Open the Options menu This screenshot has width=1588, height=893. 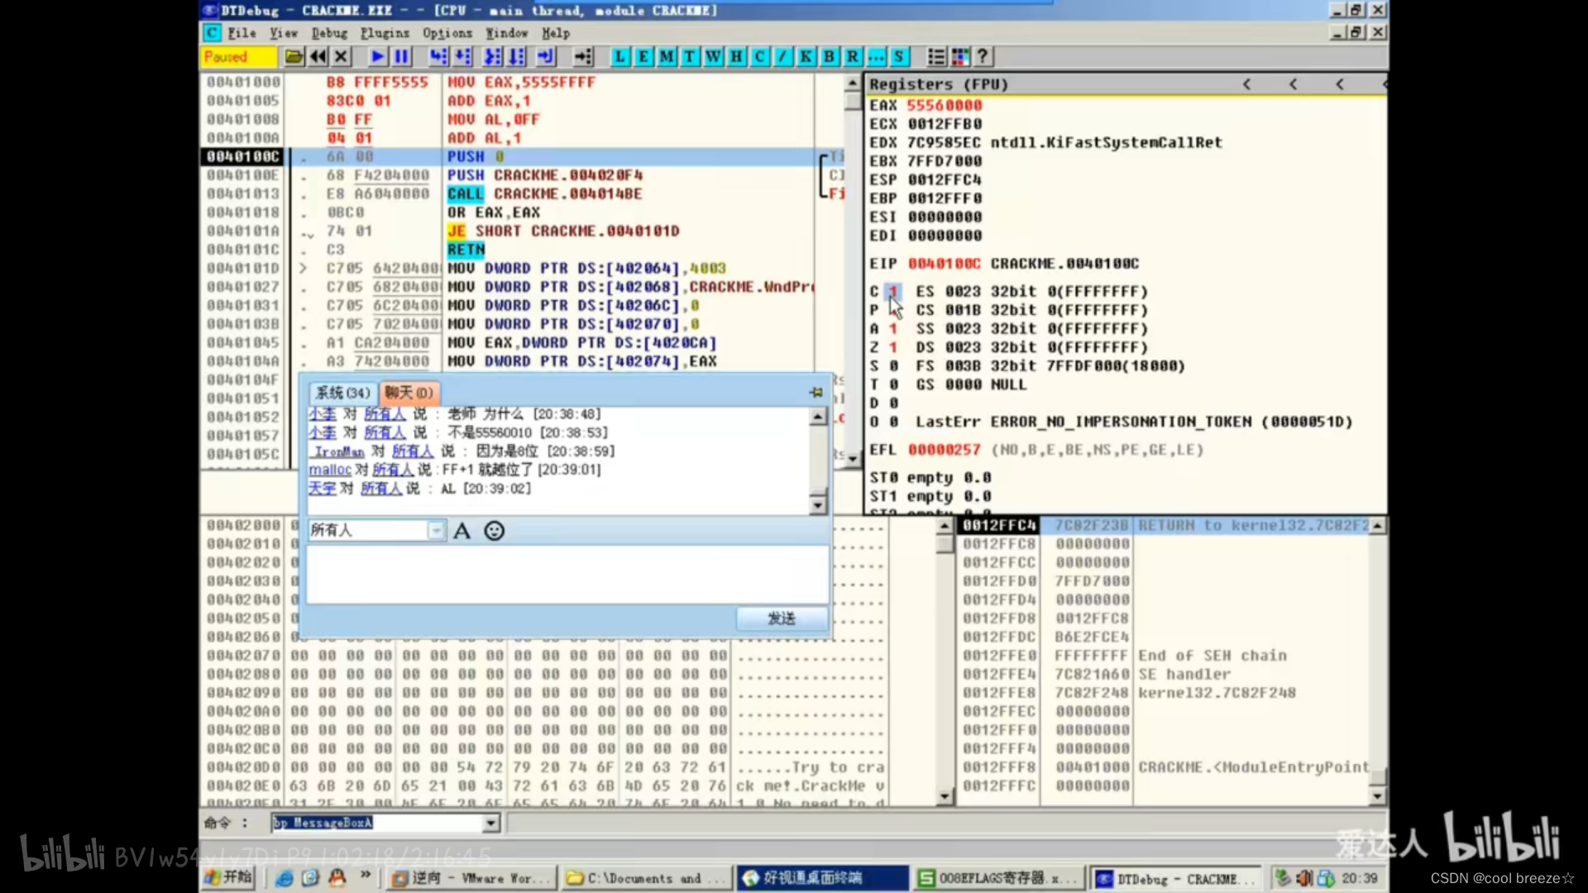(447, 33)
